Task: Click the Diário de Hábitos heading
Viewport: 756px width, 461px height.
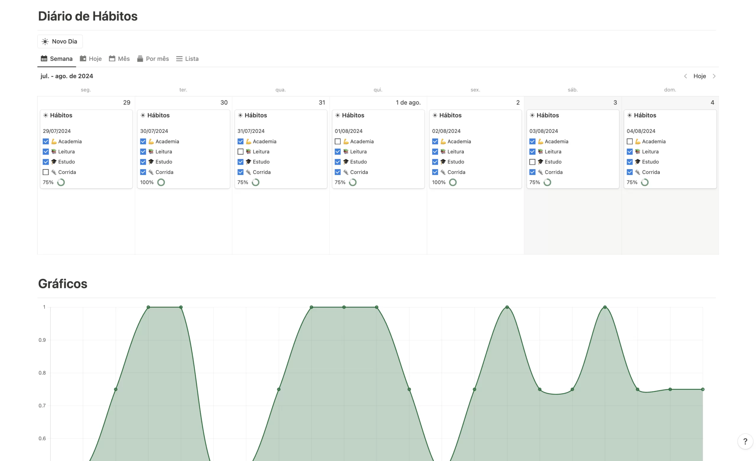Action: click(x=88, y=16)
